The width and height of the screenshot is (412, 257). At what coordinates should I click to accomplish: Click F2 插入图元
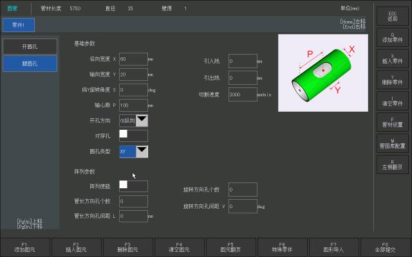coord(76,247)
